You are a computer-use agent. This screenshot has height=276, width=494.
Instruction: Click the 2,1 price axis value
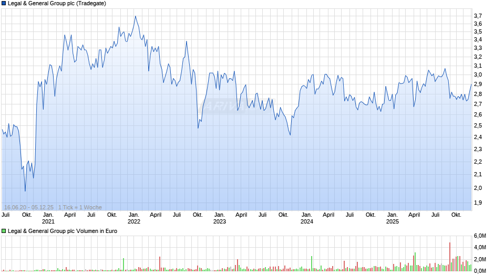pyautogui.click(x=478, y=174)
